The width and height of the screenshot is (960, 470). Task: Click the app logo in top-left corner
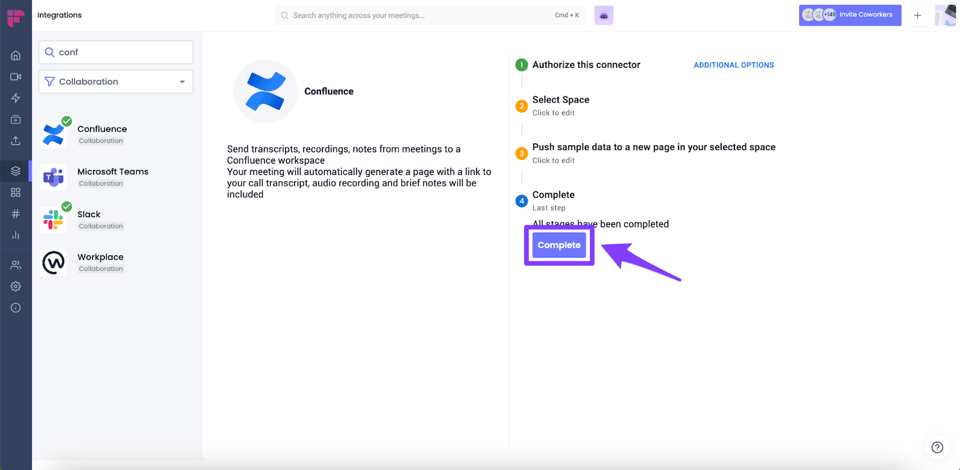tap(16, 18)
